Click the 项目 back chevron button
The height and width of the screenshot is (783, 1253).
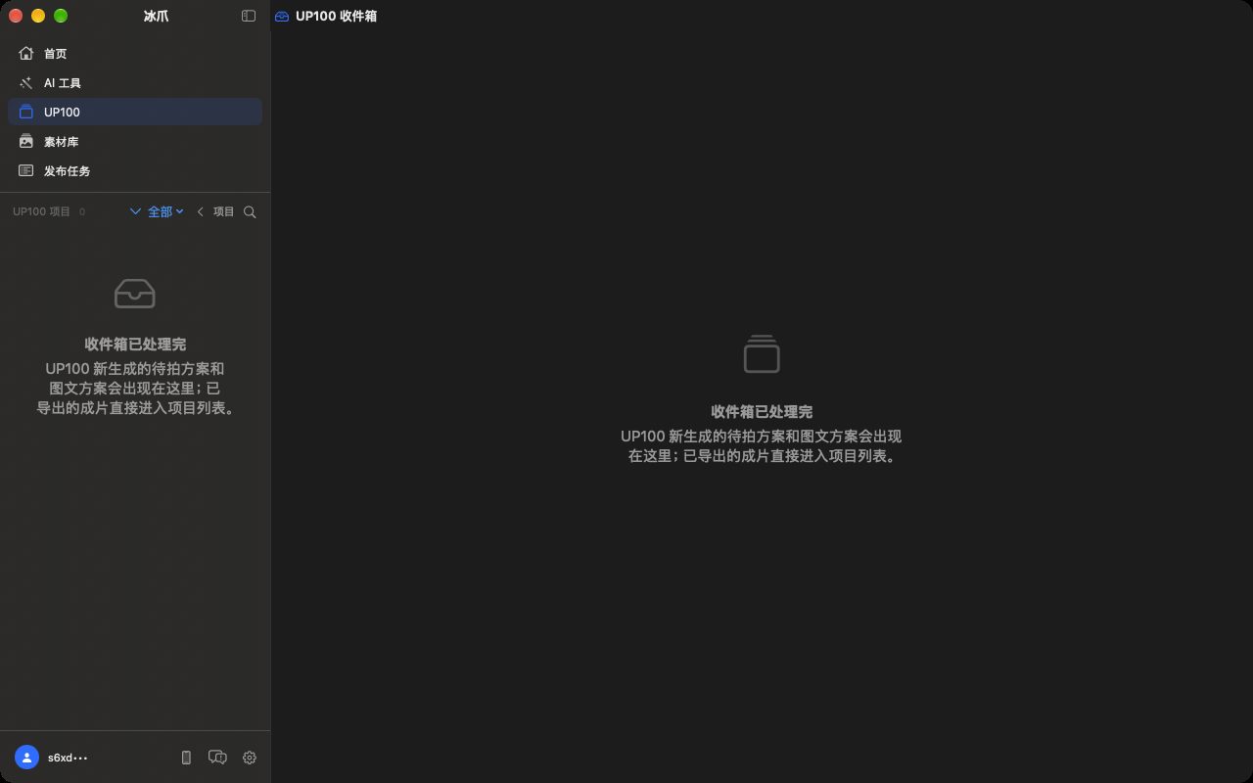[215, 211]
